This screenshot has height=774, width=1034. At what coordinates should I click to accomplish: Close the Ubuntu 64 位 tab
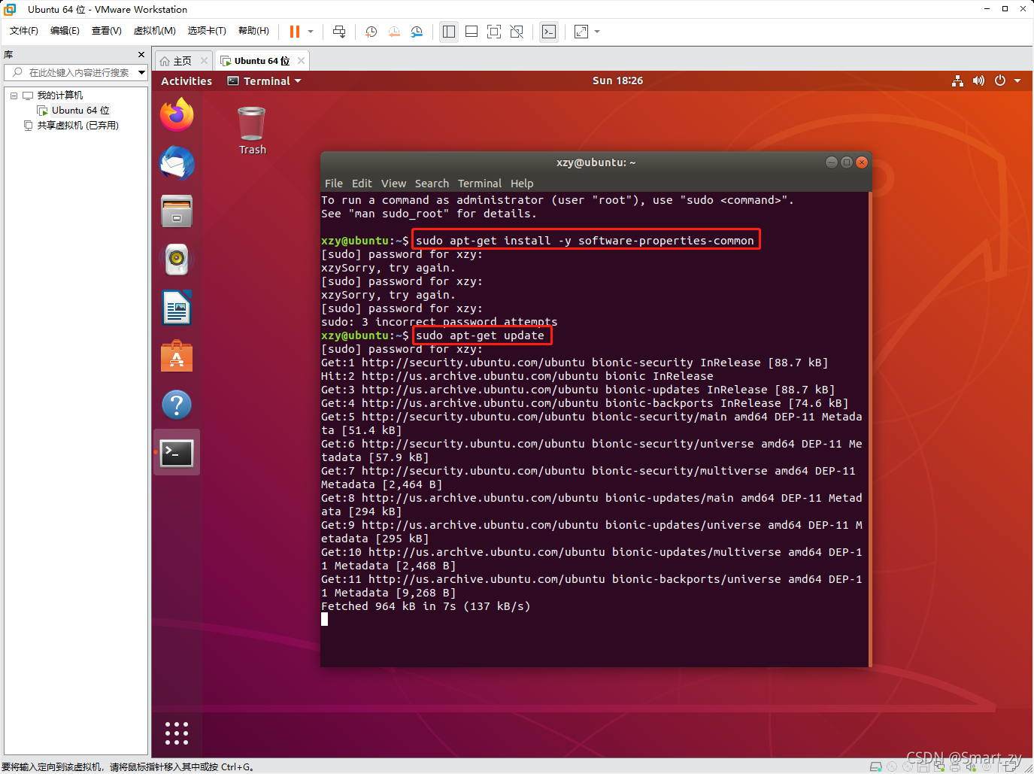pyautogui.click(x=302, y=61)
